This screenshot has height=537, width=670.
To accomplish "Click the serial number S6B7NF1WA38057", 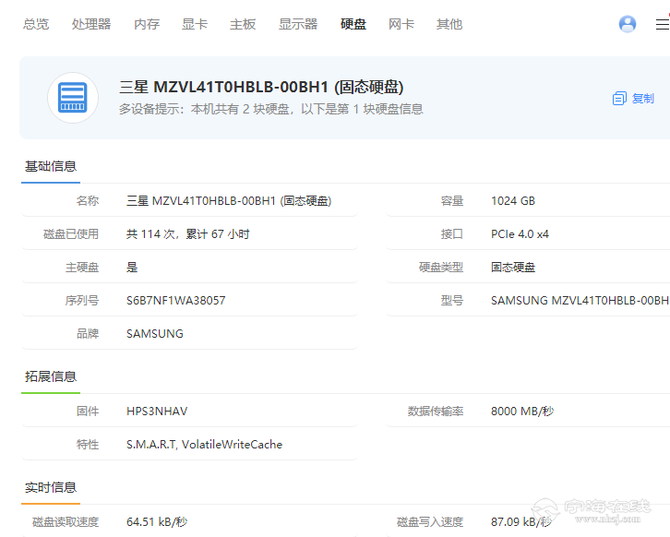I will pyautogui.click(x=175, y=300).
